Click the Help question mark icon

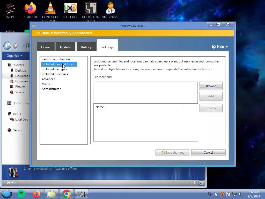tap(214, 47)
